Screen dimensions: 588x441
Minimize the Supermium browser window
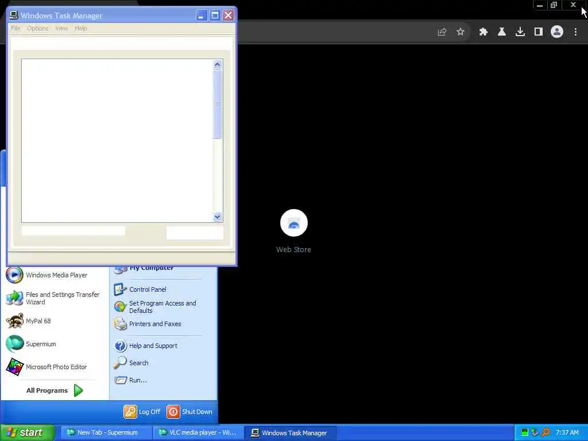coord(540,5)
